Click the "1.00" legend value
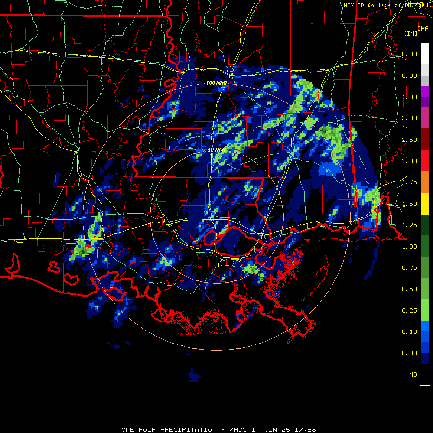This screenshot has height=433, width=433. pos(409,247)
